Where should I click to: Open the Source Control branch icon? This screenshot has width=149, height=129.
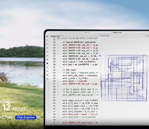point(47,44)
